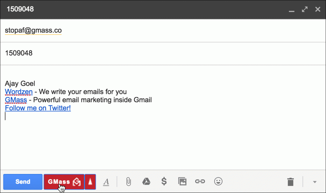This screenshot has width=326, height=193.
Task: Expand the more options dropdown arrow
Action: [x=315, y=182]
